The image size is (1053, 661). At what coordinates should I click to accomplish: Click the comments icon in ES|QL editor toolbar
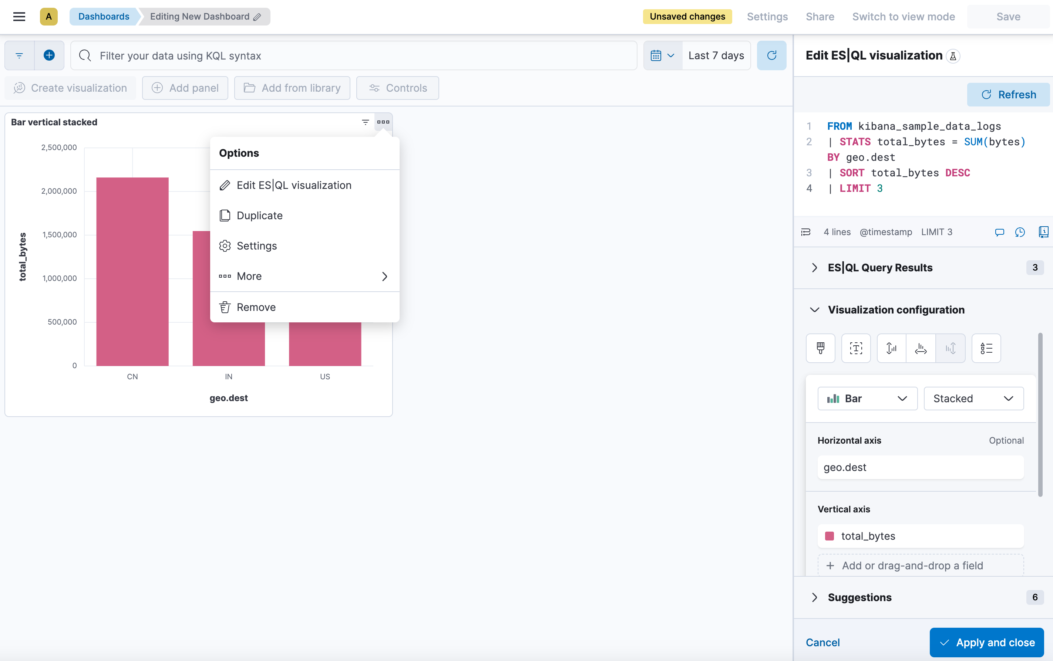(1000, 232)
